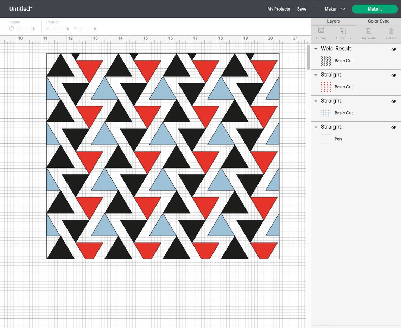Viewport: 401px width, 328px height.
Task: Click the Group icon in Layers panel
Action: pyautogui.click(x=321, y=31)
